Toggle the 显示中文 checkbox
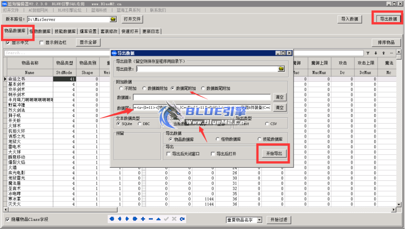Screen dimensions: 405x229 [8, 42]
